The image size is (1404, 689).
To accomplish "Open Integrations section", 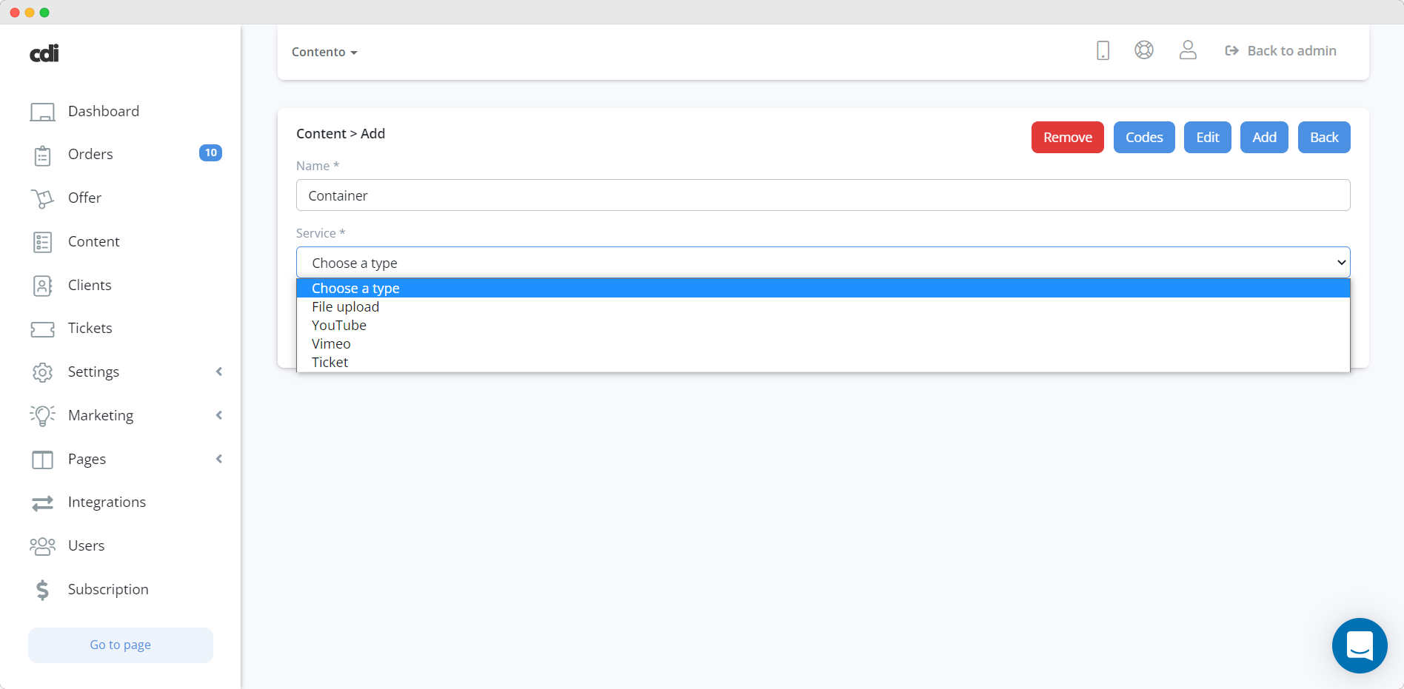I will 107,502.
